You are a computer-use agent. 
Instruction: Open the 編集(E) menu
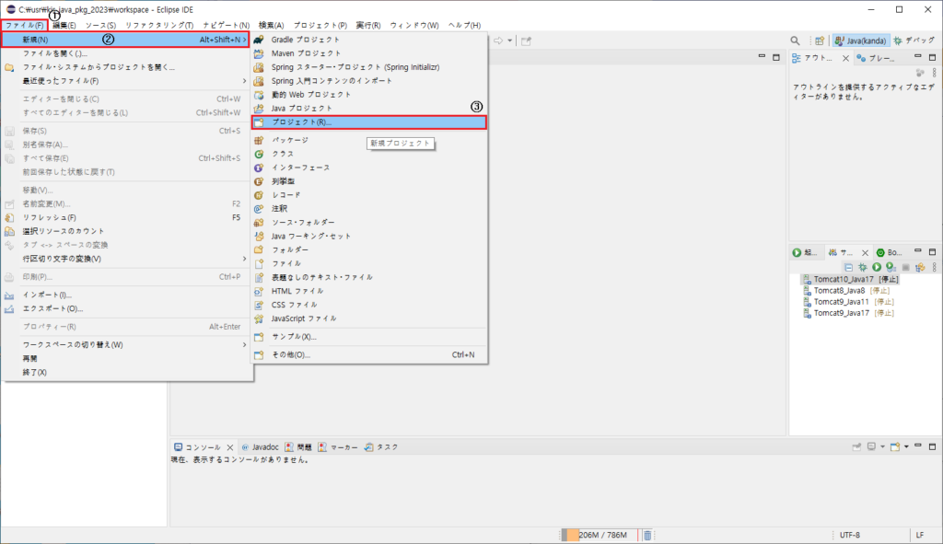64,25
